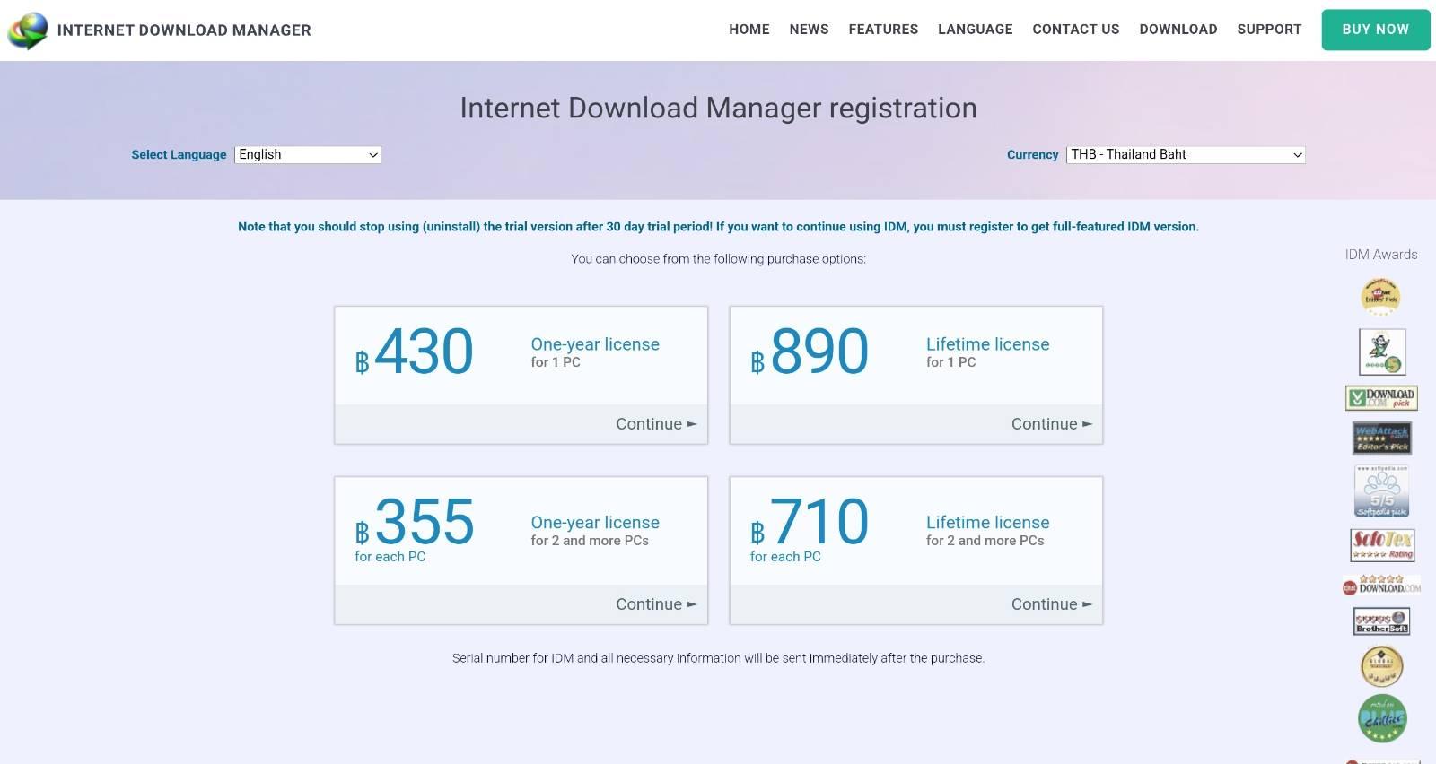Select FEATURES in the navigation bar
The width and height of the screenshot is (1436, 764).
883,30
